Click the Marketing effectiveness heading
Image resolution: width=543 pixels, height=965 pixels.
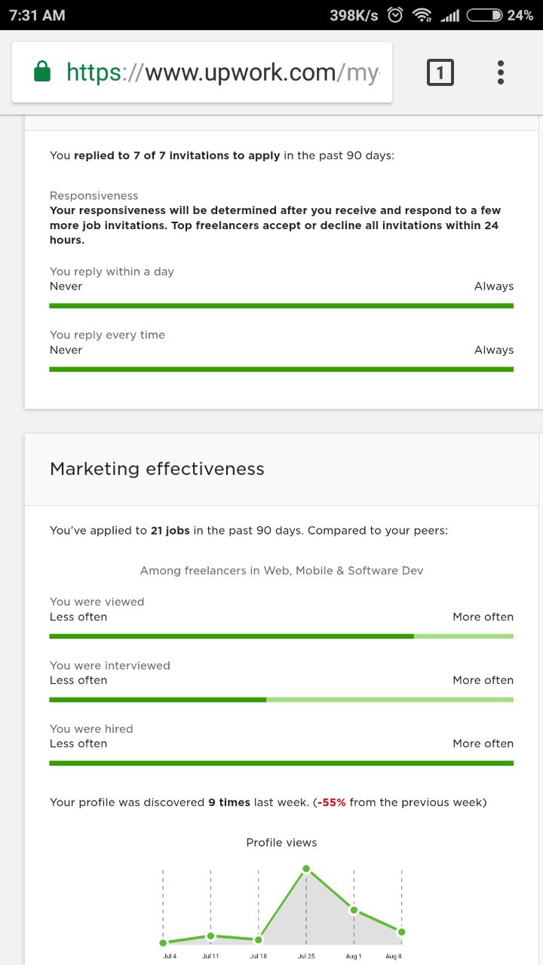point(157,469)
